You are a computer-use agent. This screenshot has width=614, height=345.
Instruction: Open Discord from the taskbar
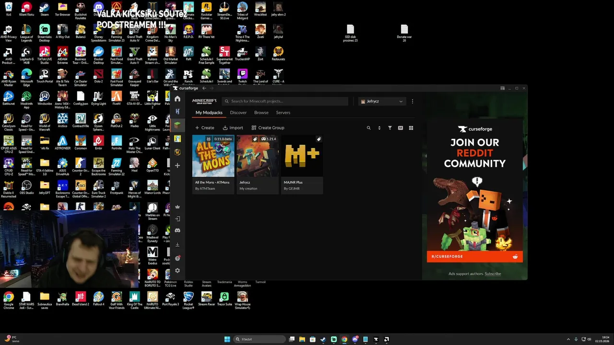pos(355,339)
